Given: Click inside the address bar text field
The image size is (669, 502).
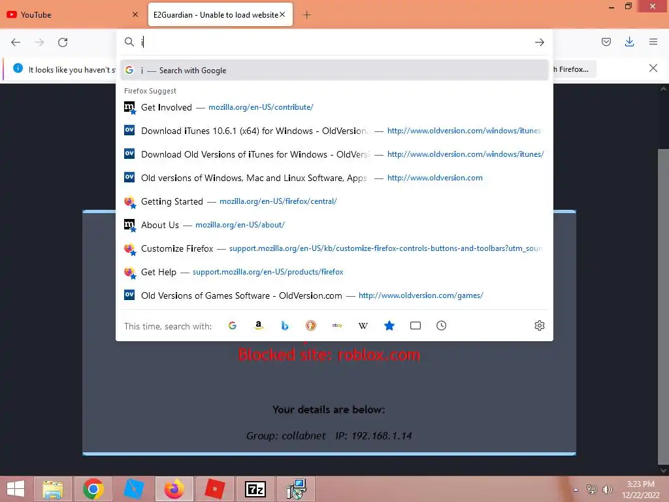Looking at the screenshot, I should (x=335, y=42).
